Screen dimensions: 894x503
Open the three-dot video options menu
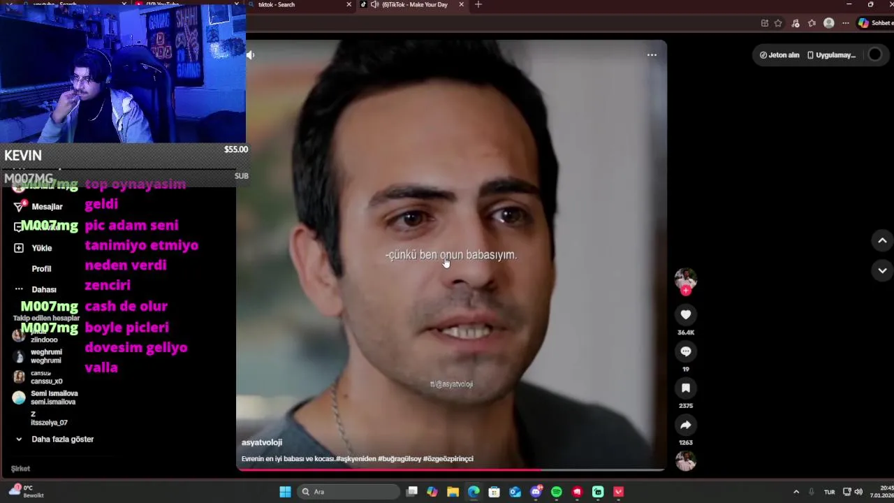point(652,55)
